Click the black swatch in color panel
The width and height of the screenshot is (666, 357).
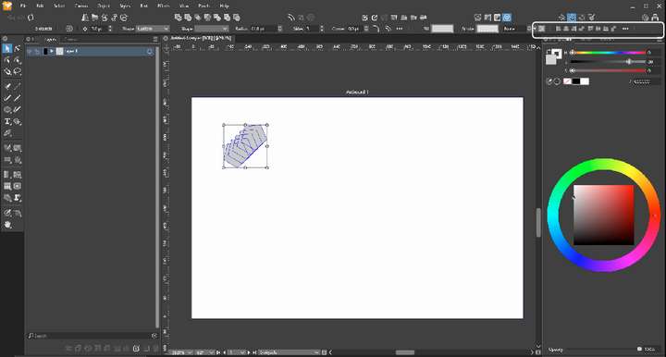click(x=576, y=81)
